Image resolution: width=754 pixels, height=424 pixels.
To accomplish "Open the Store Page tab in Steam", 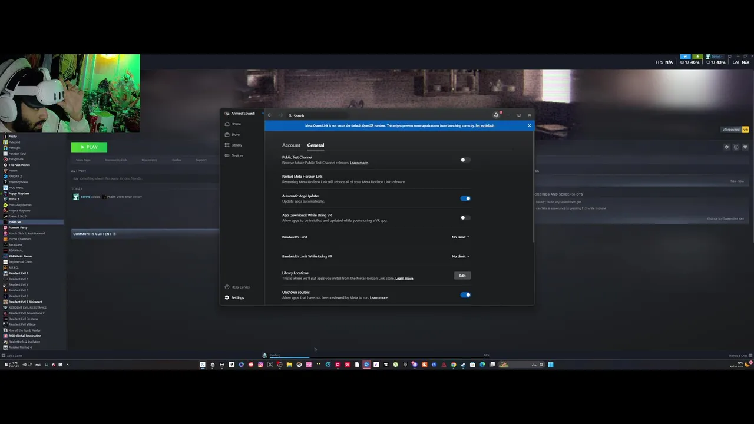I will coord(83,160).
